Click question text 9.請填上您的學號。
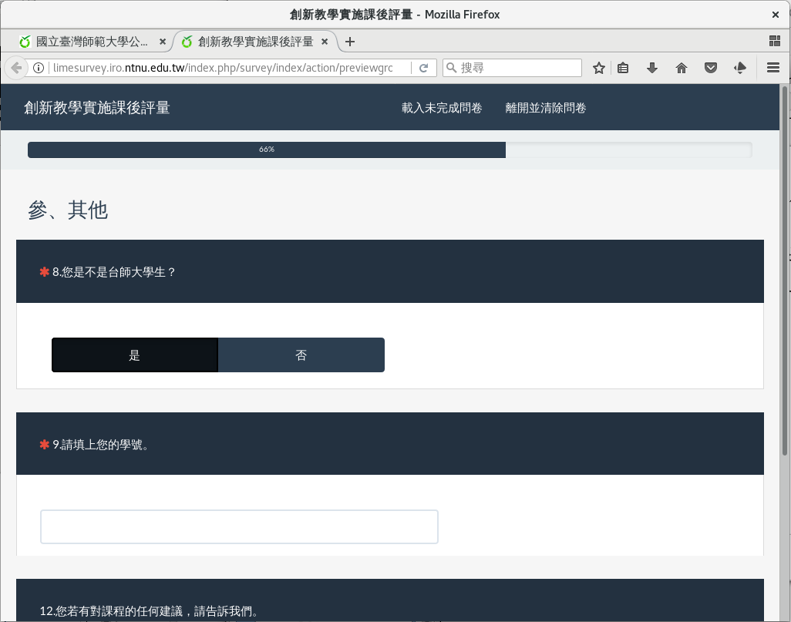This screenshot has width=791, height=622. 101,445
